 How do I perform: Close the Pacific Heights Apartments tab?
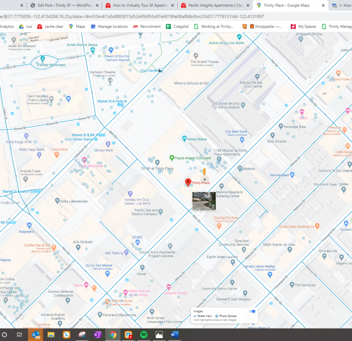tap(248, 5)
